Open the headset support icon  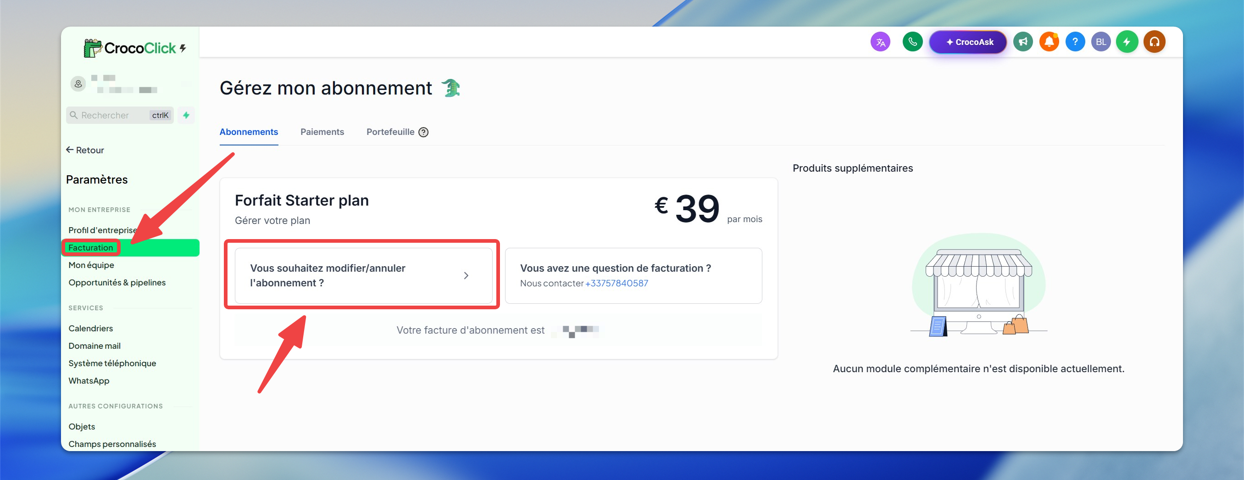click(x=1154, y=42)
